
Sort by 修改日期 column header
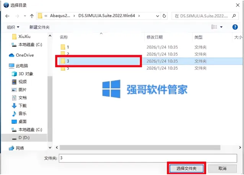(155, 37)
